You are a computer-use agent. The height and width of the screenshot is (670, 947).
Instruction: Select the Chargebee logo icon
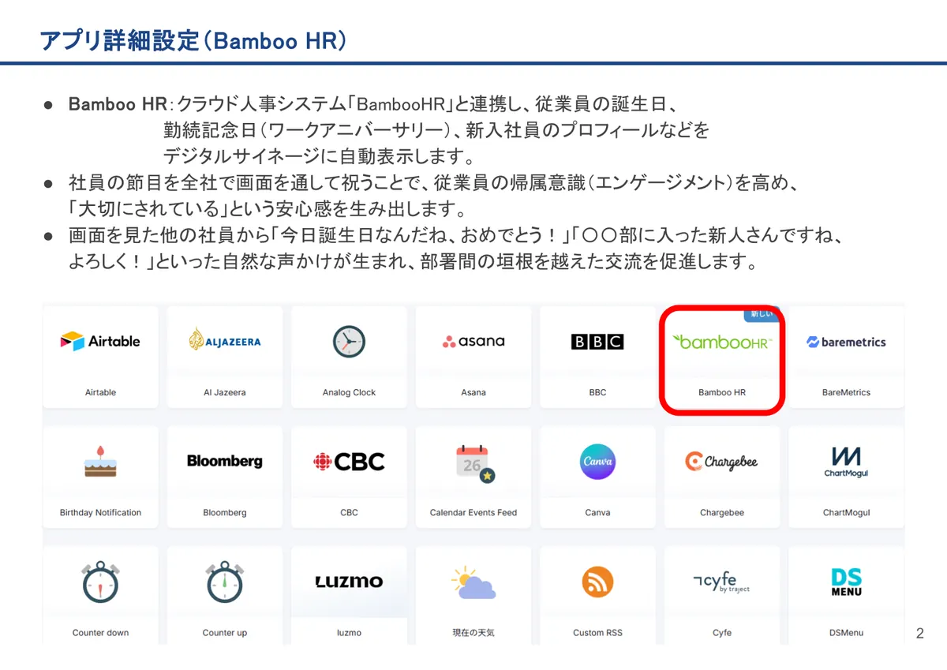point(721,462)
